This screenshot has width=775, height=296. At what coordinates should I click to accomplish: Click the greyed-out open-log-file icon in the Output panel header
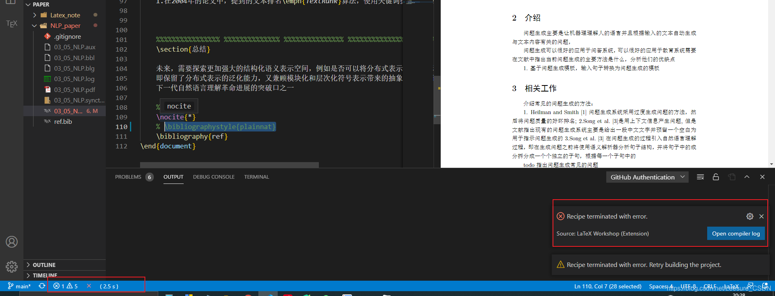tap(732, 177)
